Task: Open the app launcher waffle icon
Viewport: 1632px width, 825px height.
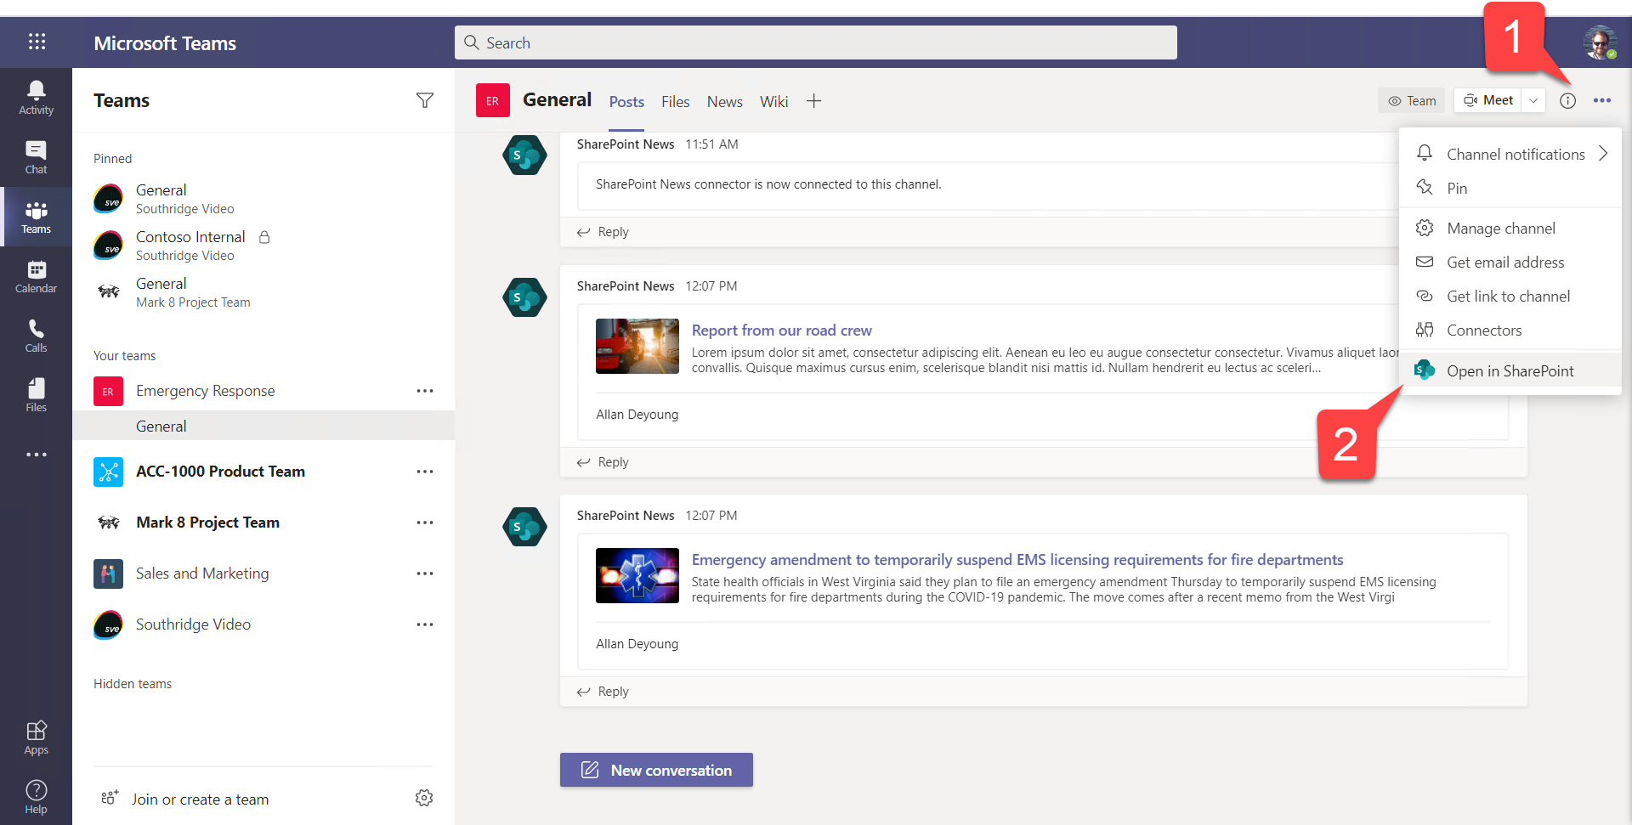Action: tap(37, 42)
